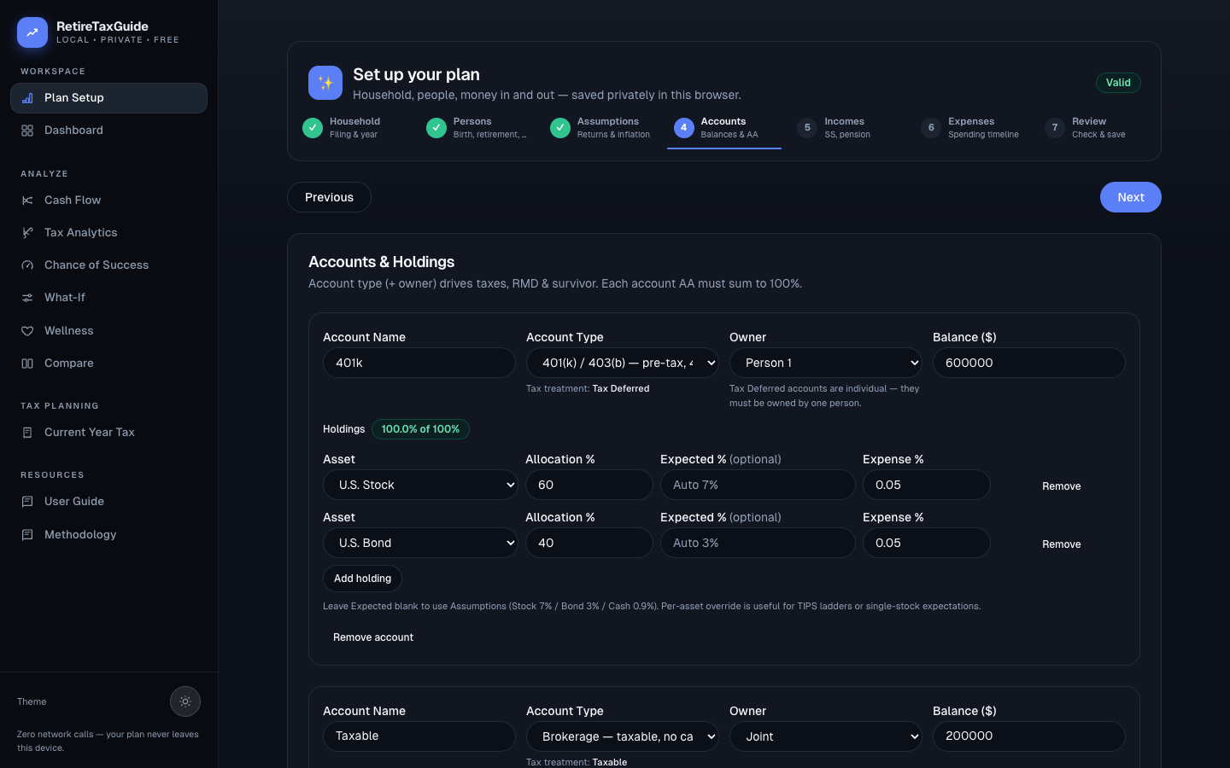Click Remove account for 401k
Image resolution: width=1230 pixels, height=768 pixels.
[x=373, y=637]
